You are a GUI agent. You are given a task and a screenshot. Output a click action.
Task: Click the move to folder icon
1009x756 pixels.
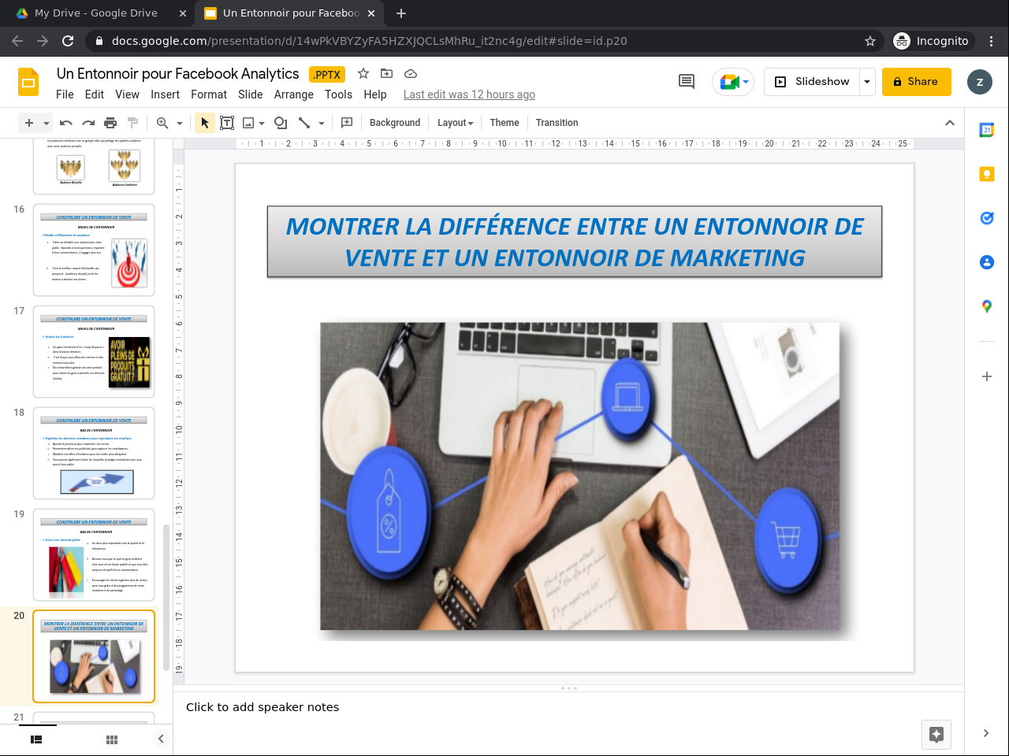click(x=386, y=73)
